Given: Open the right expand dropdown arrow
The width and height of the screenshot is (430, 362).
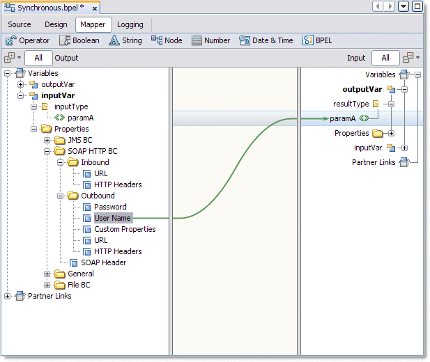Looking at the screenshot, I should pyautogui.click(x=417, y=58).
